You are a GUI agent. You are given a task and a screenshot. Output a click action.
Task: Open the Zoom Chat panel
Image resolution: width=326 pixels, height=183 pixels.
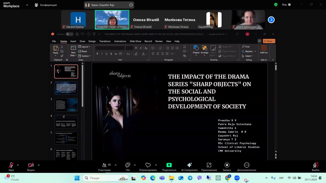tap(128, 165)
